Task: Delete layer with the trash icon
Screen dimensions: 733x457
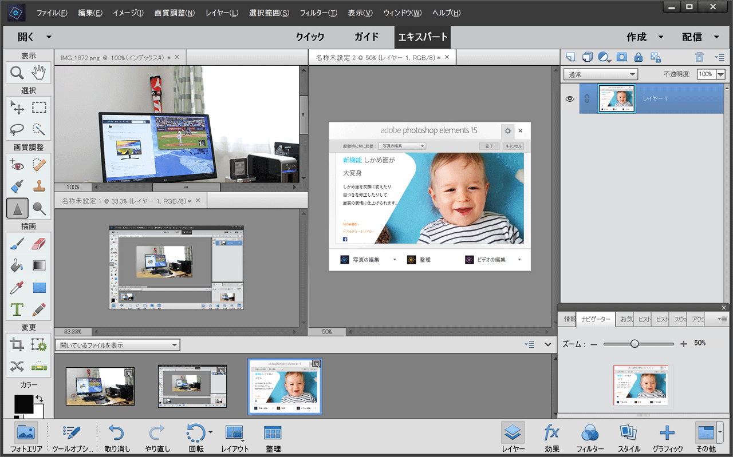Action: (699, 57)
